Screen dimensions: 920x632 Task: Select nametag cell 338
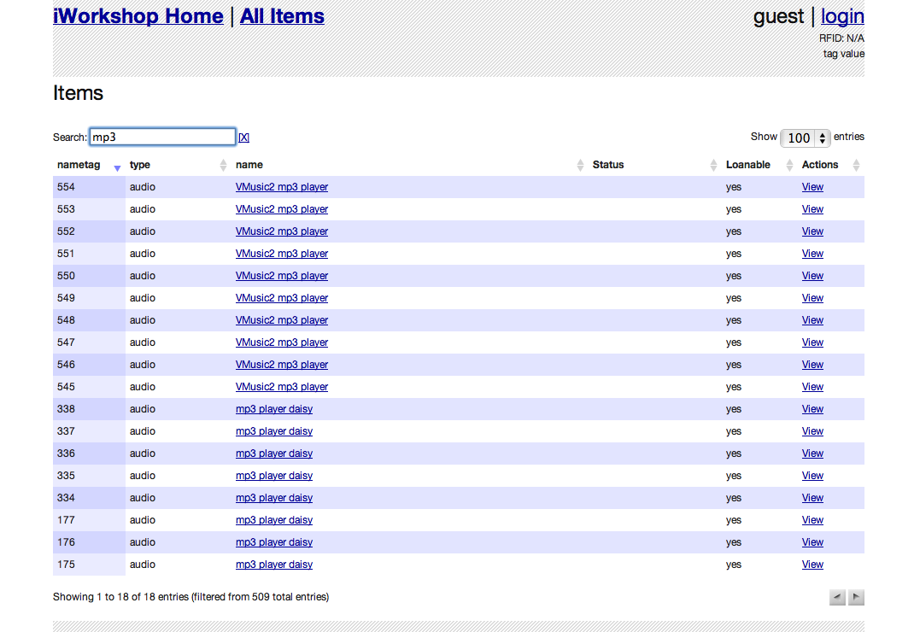(89, 409)
